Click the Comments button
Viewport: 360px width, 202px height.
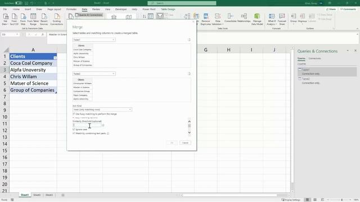click(348, 9)
